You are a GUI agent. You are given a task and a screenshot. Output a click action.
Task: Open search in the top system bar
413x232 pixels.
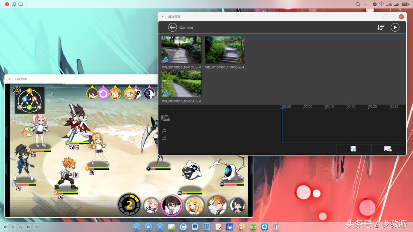tap(358, 4)
